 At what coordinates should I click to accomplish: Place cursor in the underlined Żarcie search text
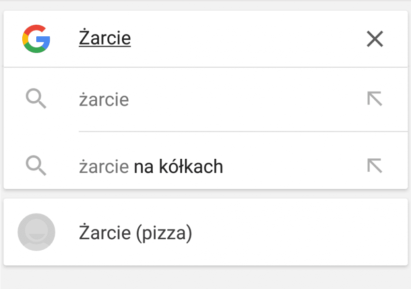pyautogui.click(x=105, y=38)
